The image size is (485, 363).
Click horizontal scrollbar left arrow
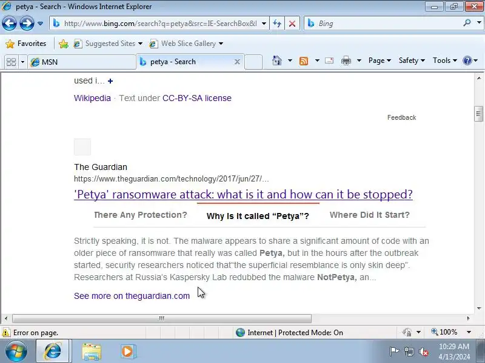tap(6, 318)
